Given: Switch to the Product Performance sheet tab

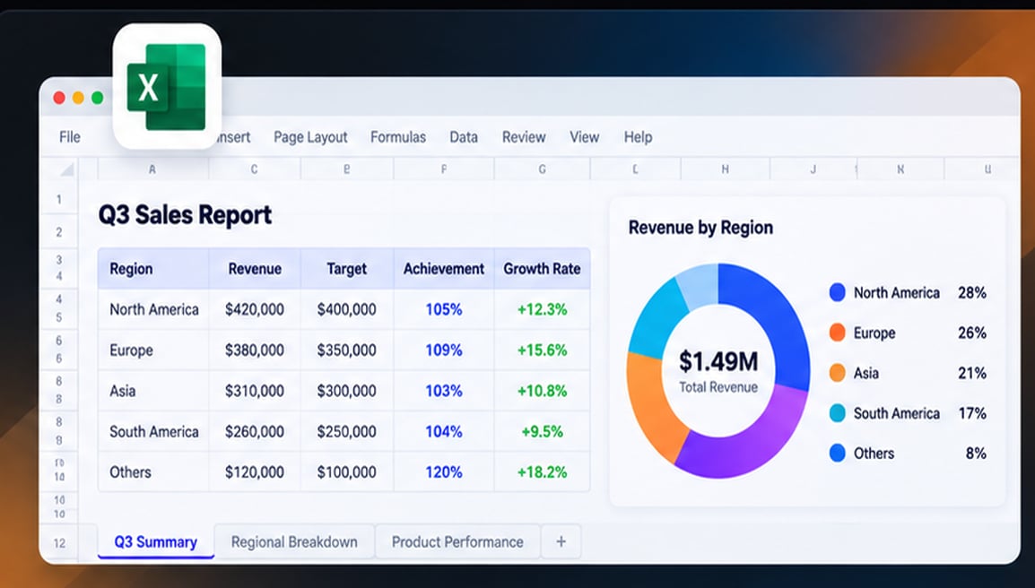Looking at the screenshot, I should [x=457, y=541].
